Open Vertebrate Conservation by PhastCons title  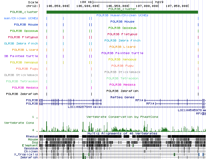(x=122, y=117)
